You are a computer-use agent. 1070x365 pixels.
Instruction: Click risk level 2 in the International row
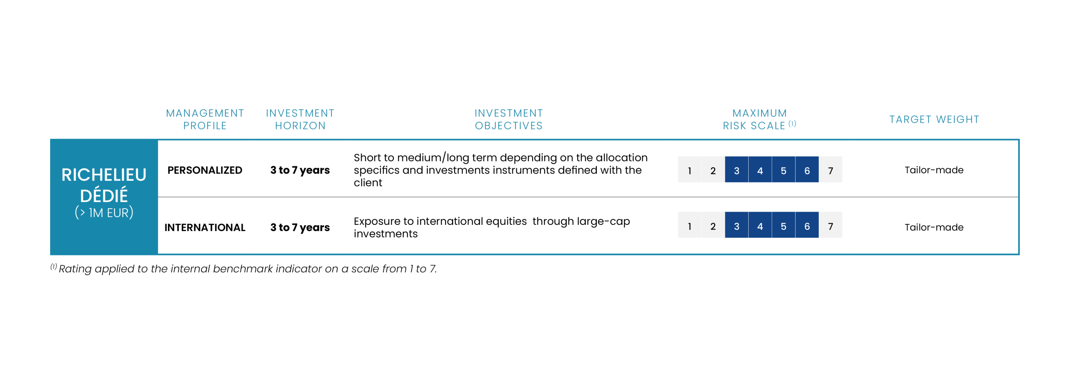point(713,226)
